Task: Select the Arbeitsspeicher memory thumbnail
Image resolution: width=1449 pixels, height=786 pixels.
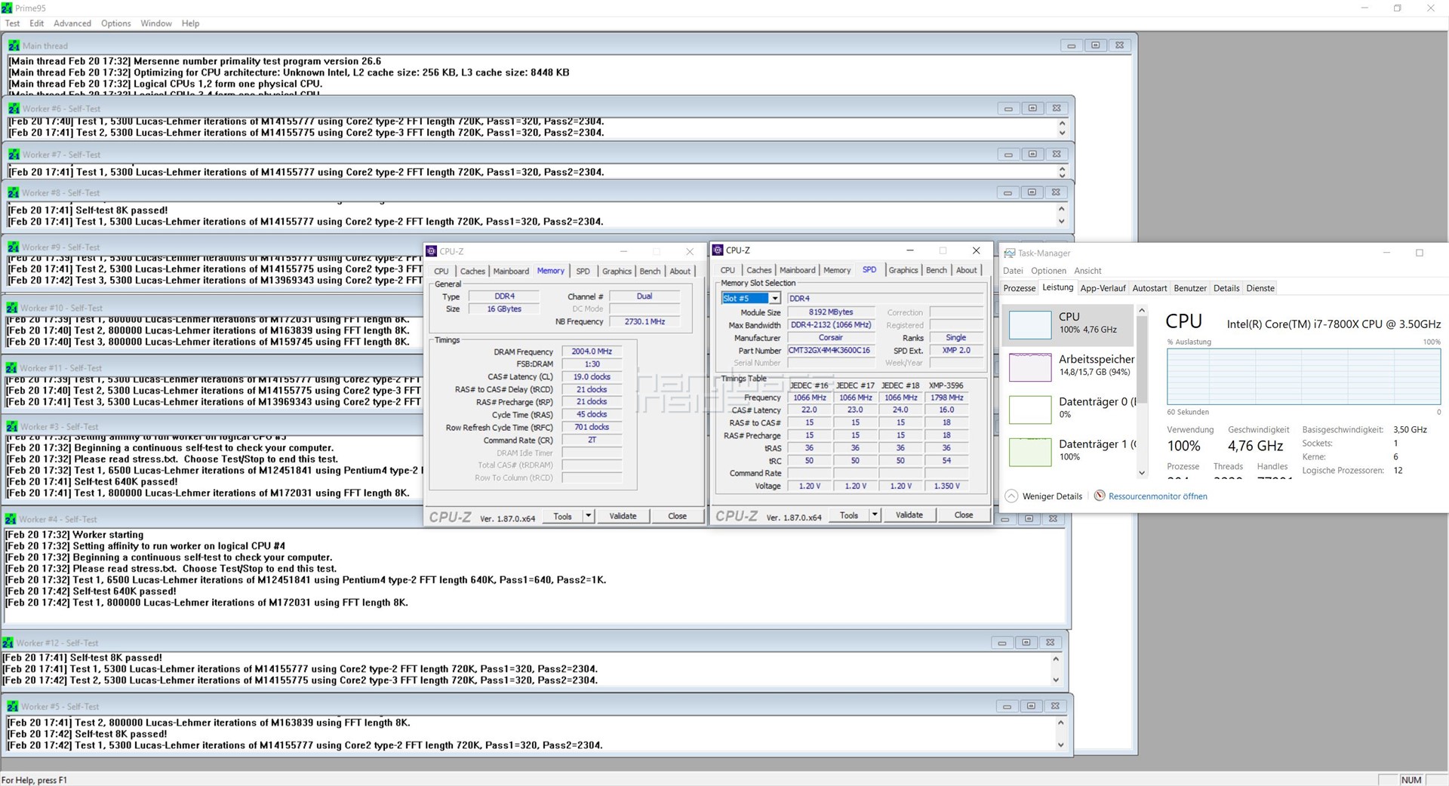Action: [1029, 367]
